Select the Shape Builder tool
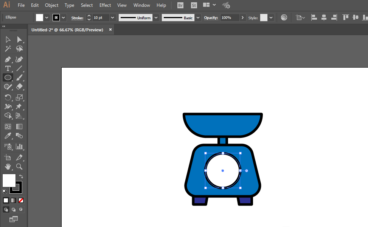Screen dimensions: 368x227 [x=8, y=116]
